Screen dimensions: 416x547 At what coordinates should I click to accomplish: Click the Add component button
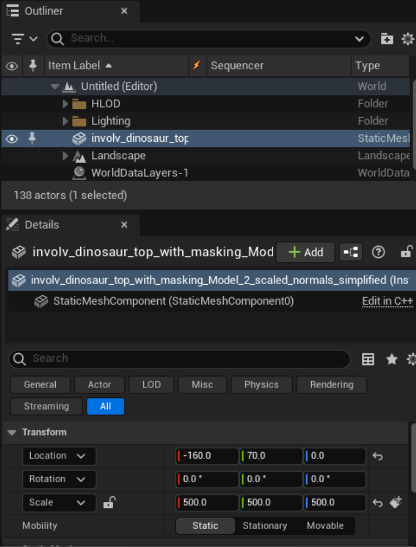306,252
